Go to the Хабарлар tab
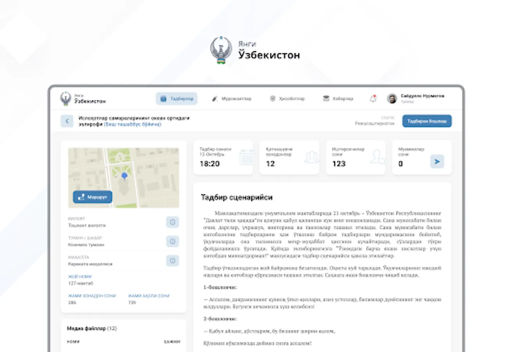512x352 pixels. tap(338, 99)
